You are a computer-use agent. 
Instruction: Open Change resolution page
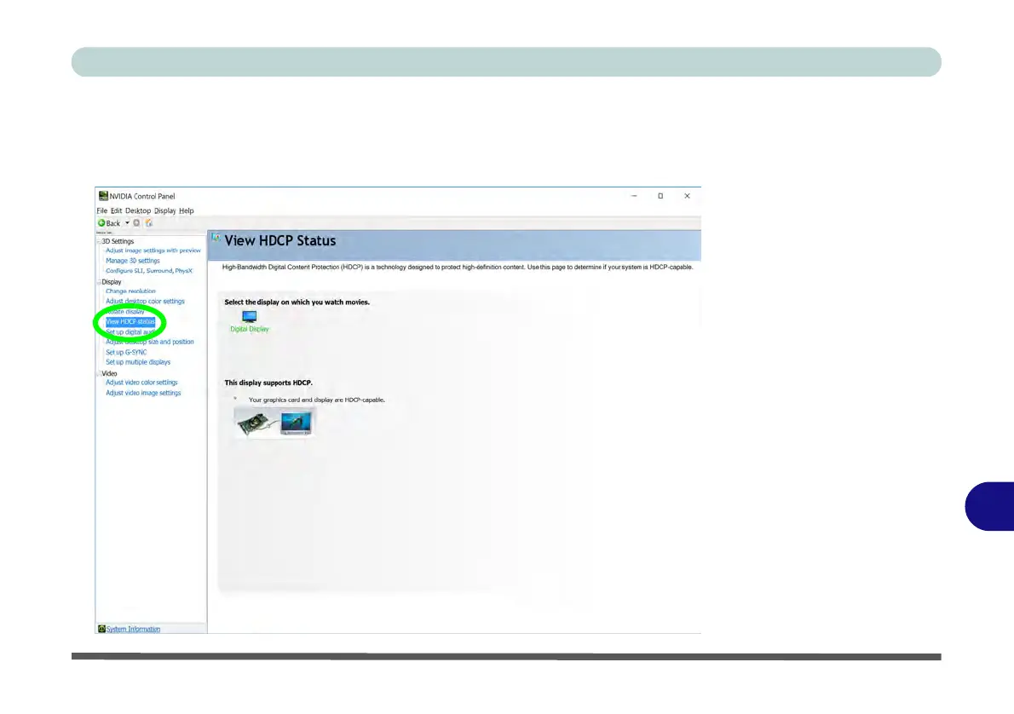tap(130, 291)
